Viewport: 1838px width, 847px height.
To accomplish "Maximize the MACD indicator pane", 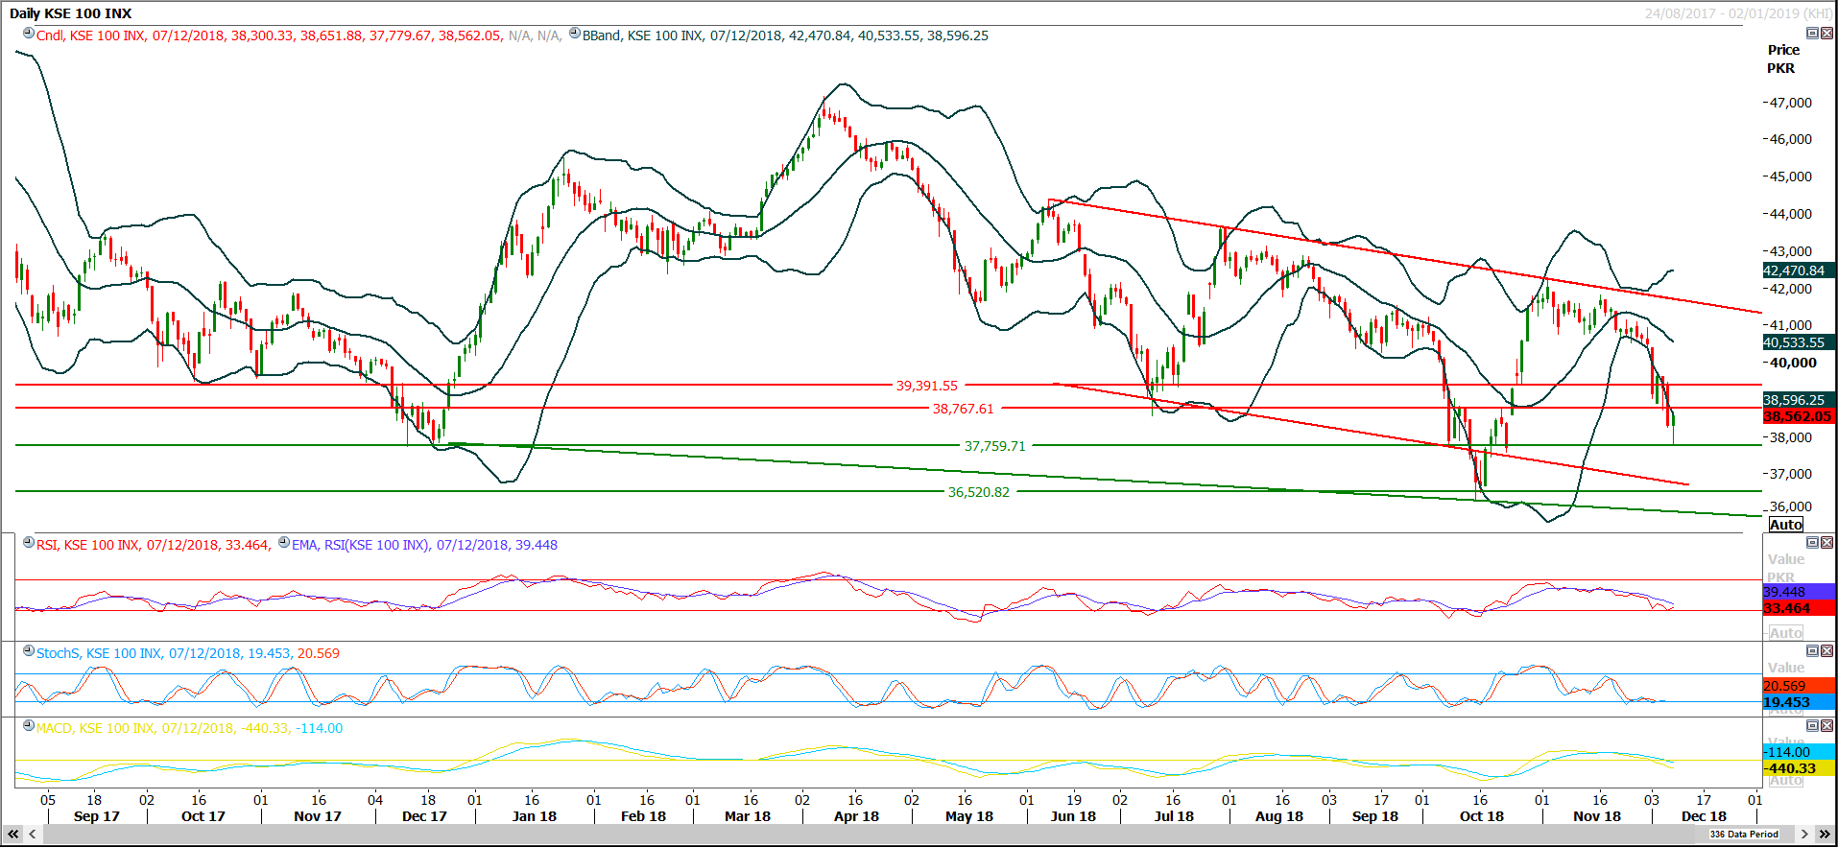I will (x=1812, y=726).
